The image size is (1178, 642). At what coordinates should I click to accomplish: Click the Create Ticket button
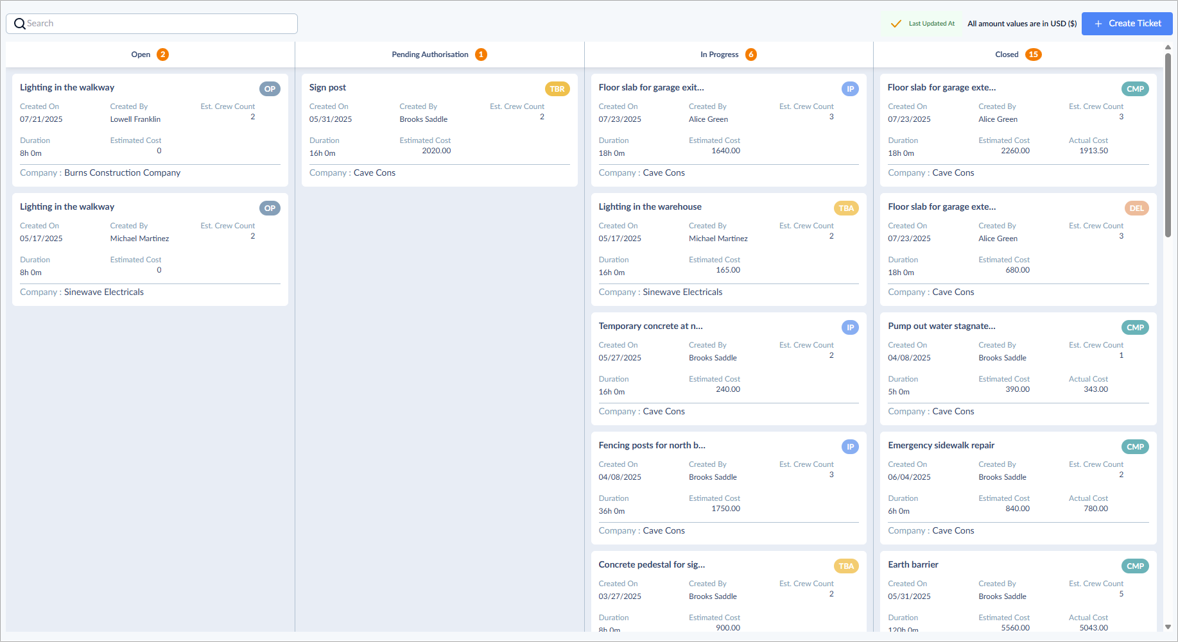point(1127,24)
